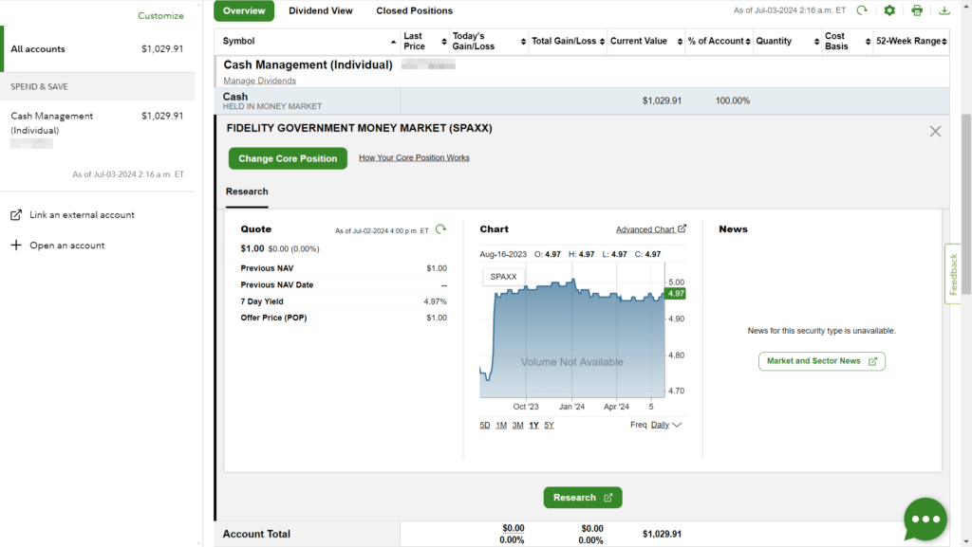Open How Your Core Position Works link

click(414, 157)
